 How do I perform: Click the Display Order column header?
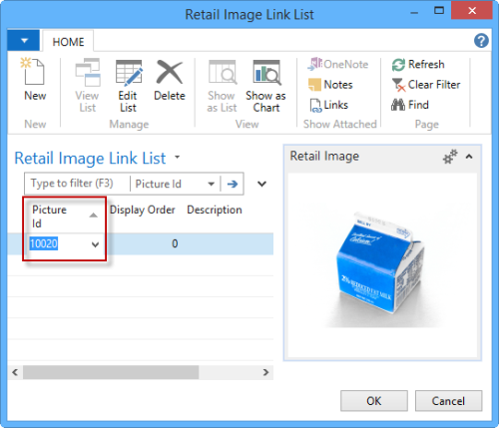[x=143, y=210]
